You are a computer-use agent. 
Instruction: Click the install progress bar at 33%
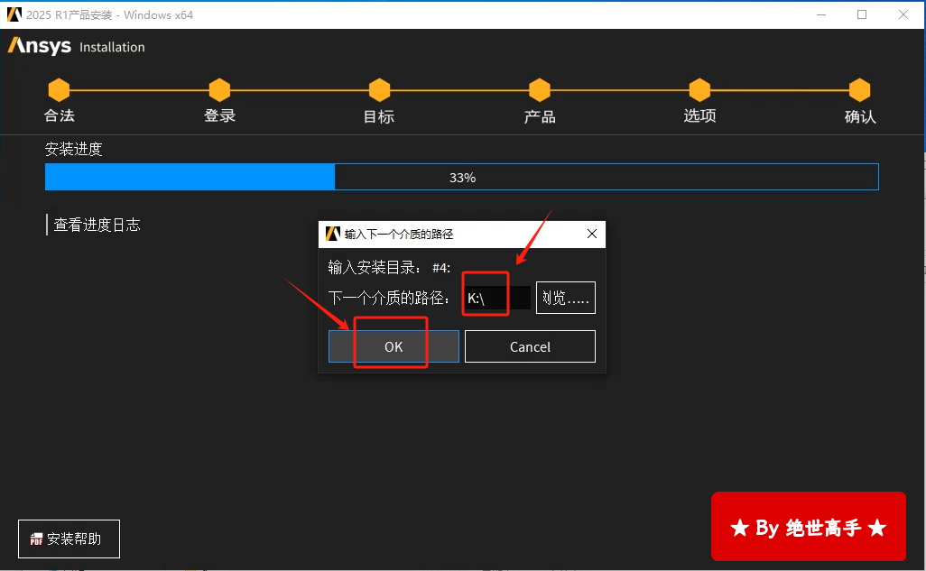coord(462,177)
